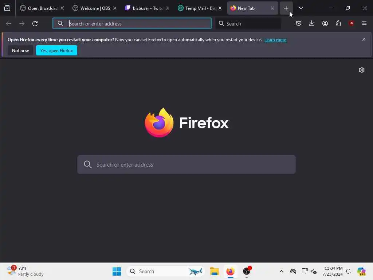Click the Windows taskbar Search box
This screenshot has height=280, width=373.
166,271
